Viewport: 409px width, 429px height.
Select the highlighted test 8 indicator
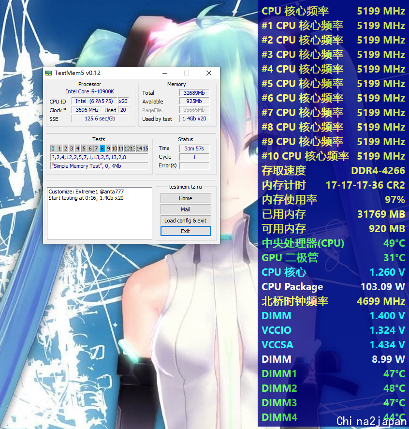click(x=102, y=148)
